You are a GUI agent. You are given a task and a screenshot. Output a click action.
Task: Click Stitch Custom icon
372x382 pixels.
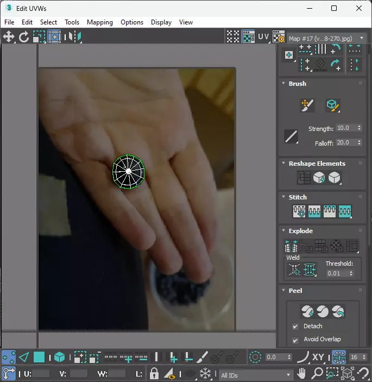tap(345, 211)
